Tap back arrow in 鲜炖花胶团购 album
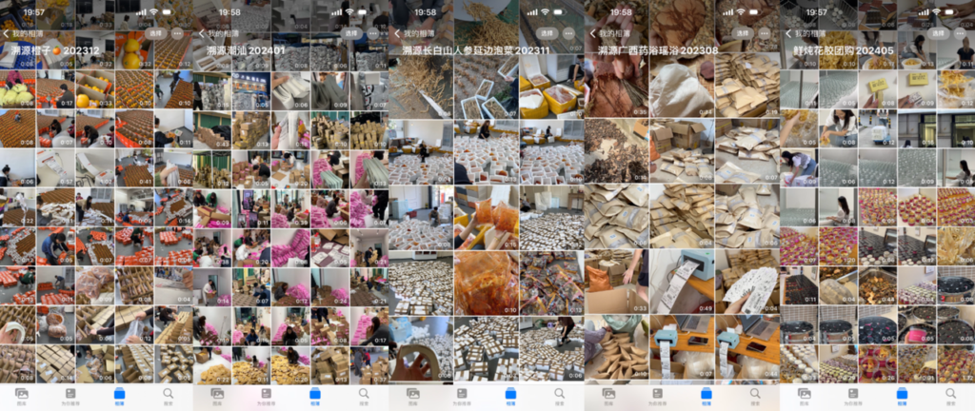Viewport: 975px width, 411px height. 786,33
